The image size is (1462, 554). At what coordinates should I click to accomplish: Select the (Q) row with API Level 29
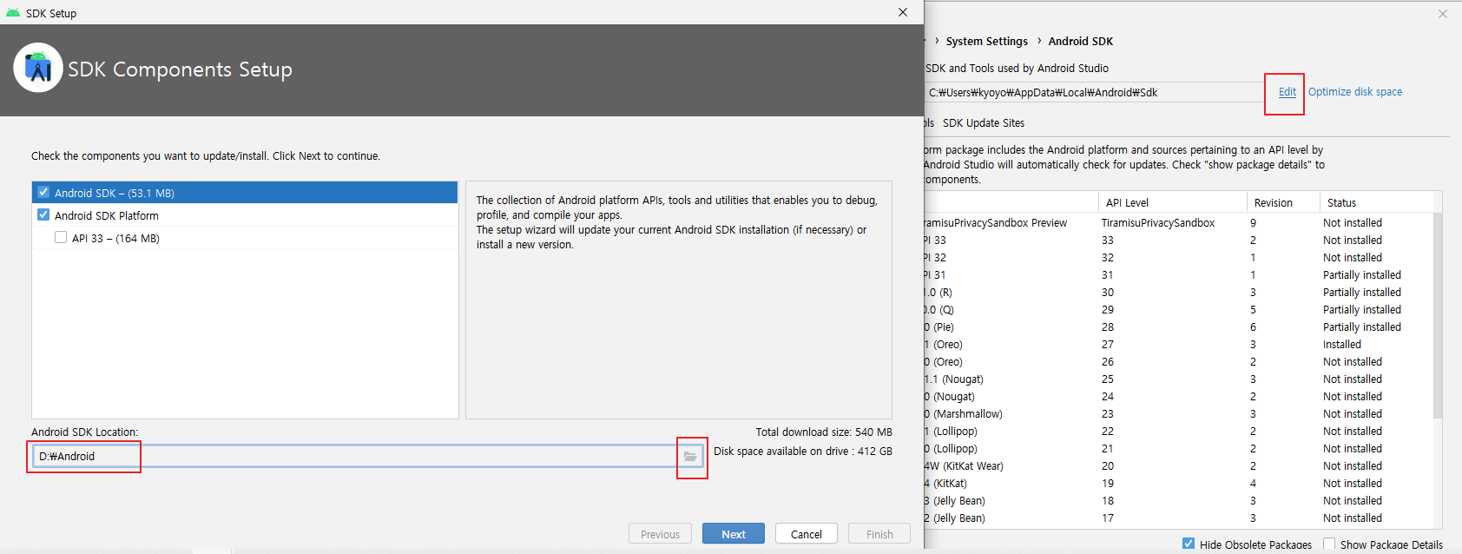pyautogui.click(x=1178, y=310)
